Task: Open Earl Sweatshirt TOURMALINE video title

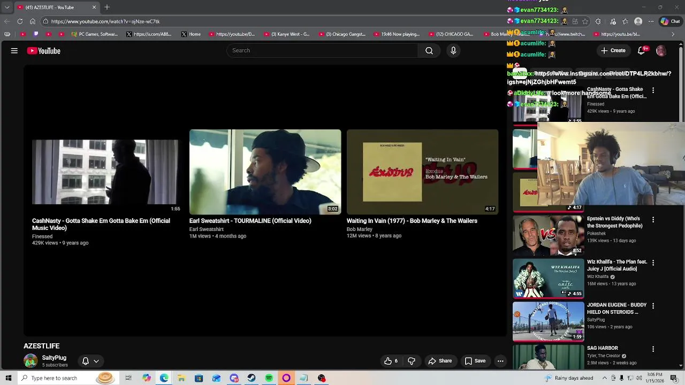Action: [250, 221]
